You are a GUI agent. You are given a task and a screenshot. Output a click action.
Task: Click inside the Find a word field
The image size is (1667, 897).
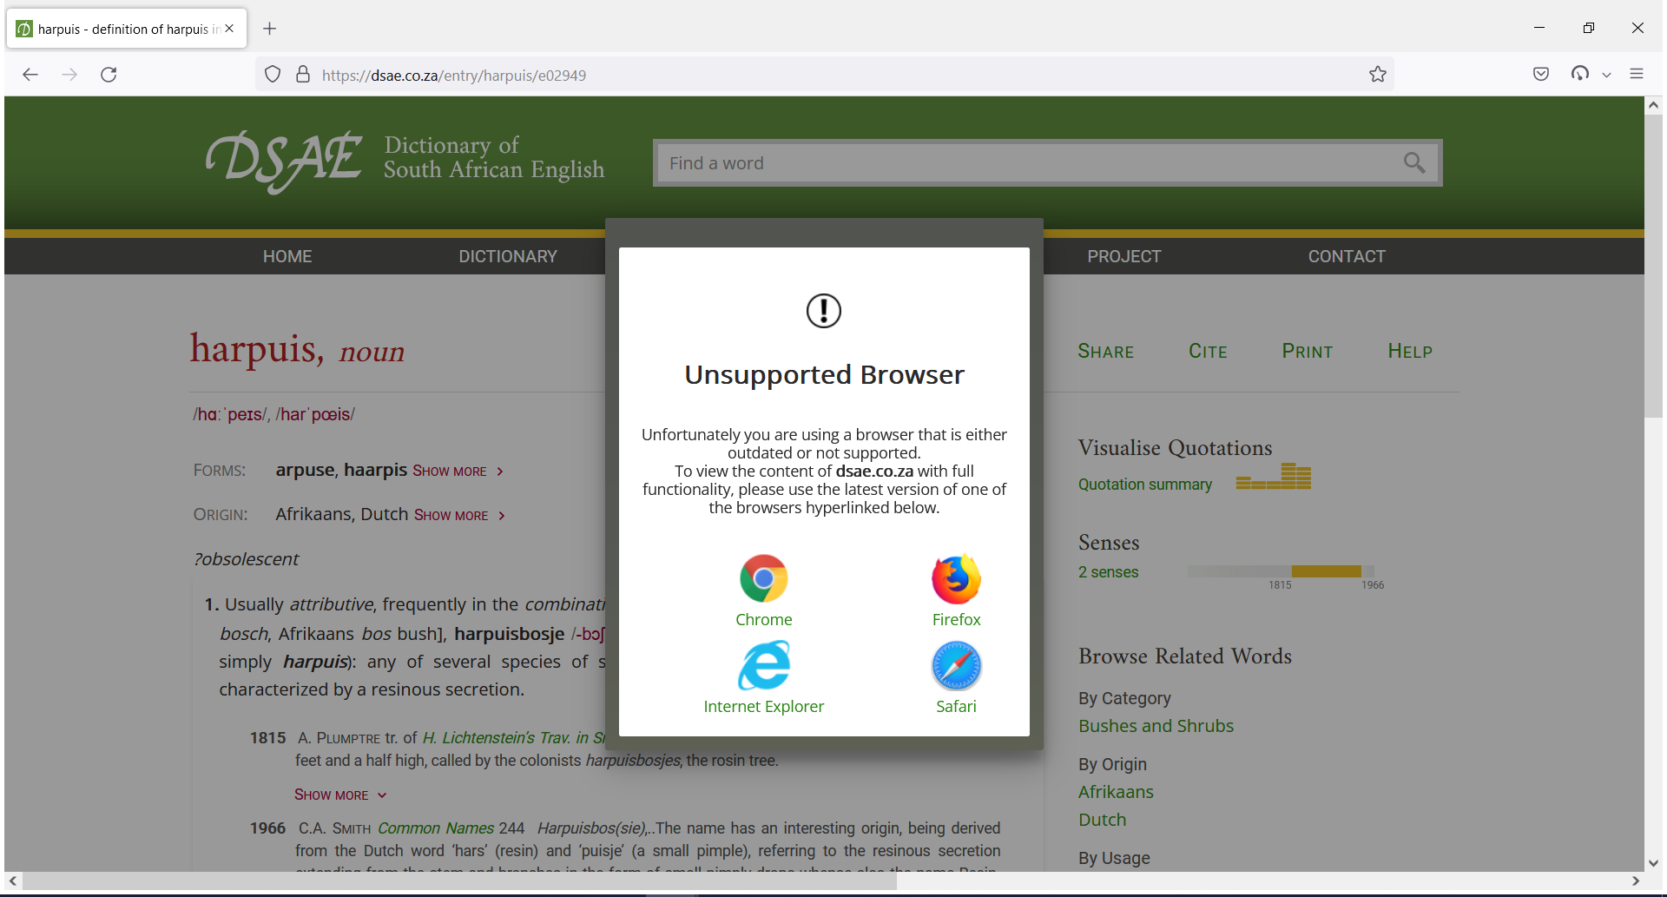[x=955, y=162]
